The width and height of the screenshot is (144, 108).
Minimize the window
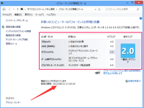click(127, 3)
